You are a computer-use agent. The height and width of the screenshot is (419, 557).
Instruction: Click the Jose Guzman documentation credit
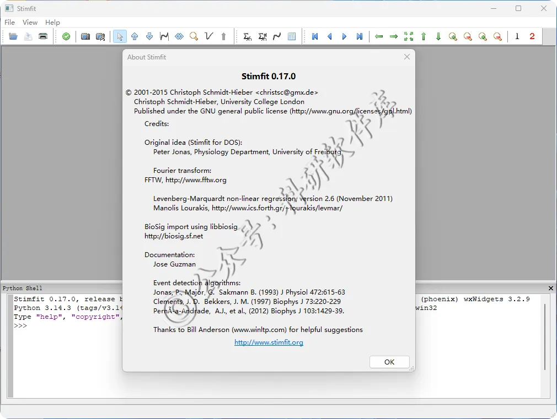pos(174,264)
